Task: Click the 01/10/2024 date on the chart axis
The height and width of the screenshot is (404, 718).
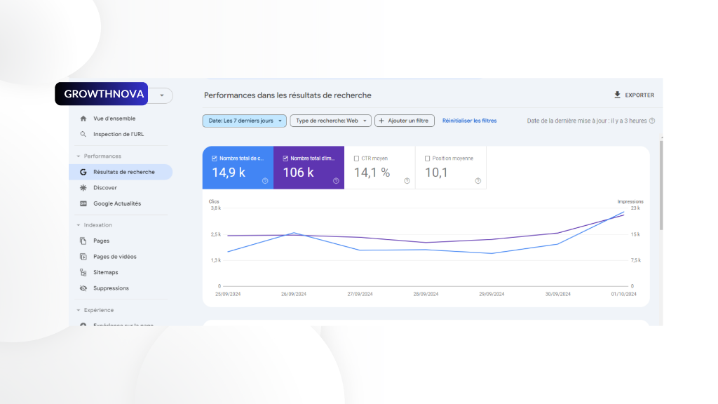Action: pyautogui.click(x=623, y=294)
